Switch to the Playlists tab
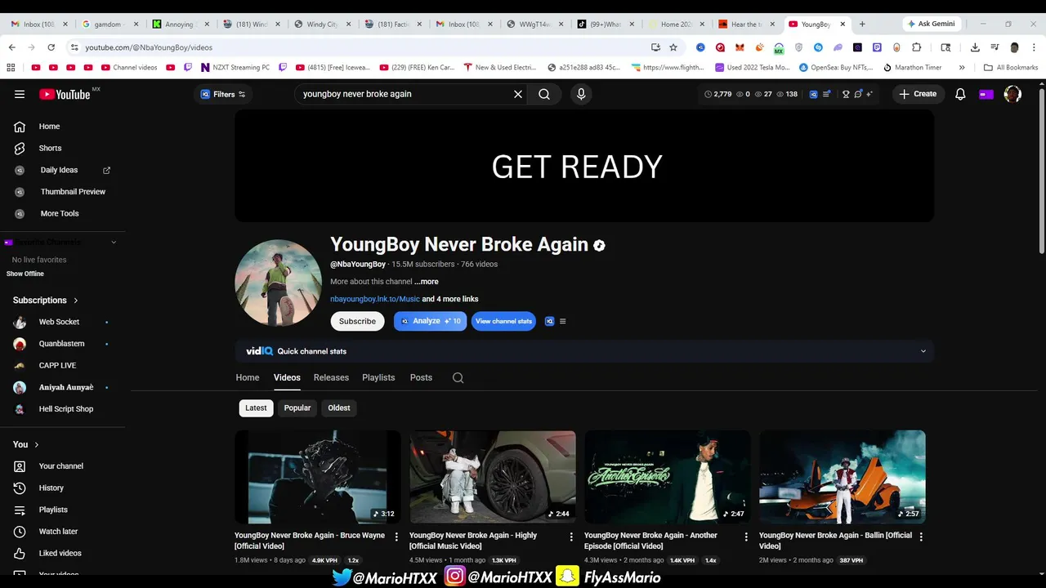The image size is (1046, 588). point(378,377)
